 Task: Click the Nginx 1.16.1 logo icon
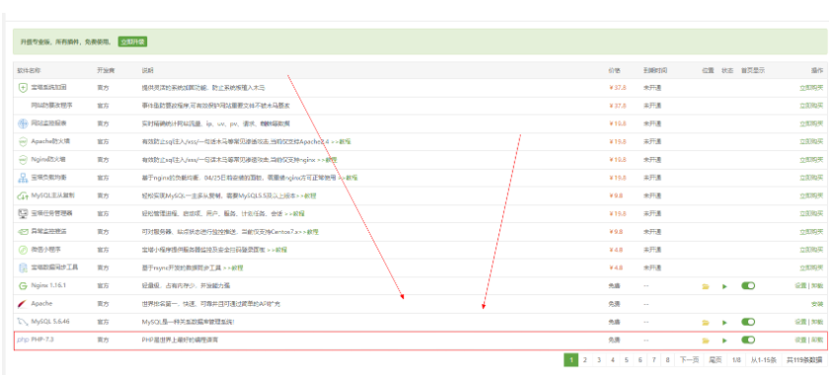(23, 286)
